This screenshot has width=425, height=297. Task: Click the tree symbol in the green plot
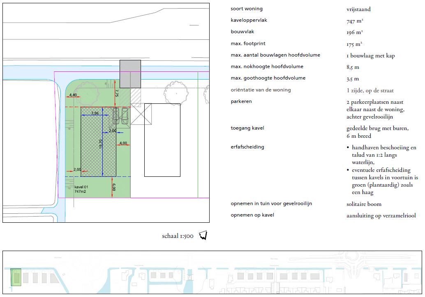(x=86, y=93)
